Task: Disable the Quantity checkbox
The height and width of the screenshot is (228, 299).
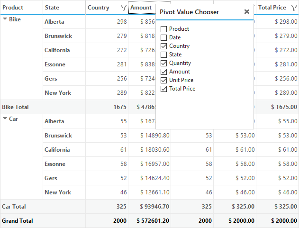Action: 163,63
